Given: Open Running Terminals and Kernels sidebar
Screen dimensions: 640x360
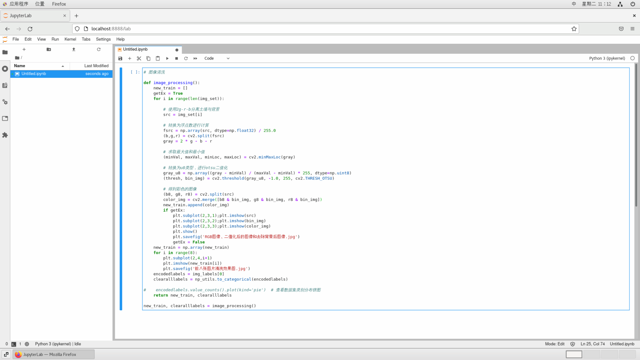Looking at the screenshot, I should [5, 69].
